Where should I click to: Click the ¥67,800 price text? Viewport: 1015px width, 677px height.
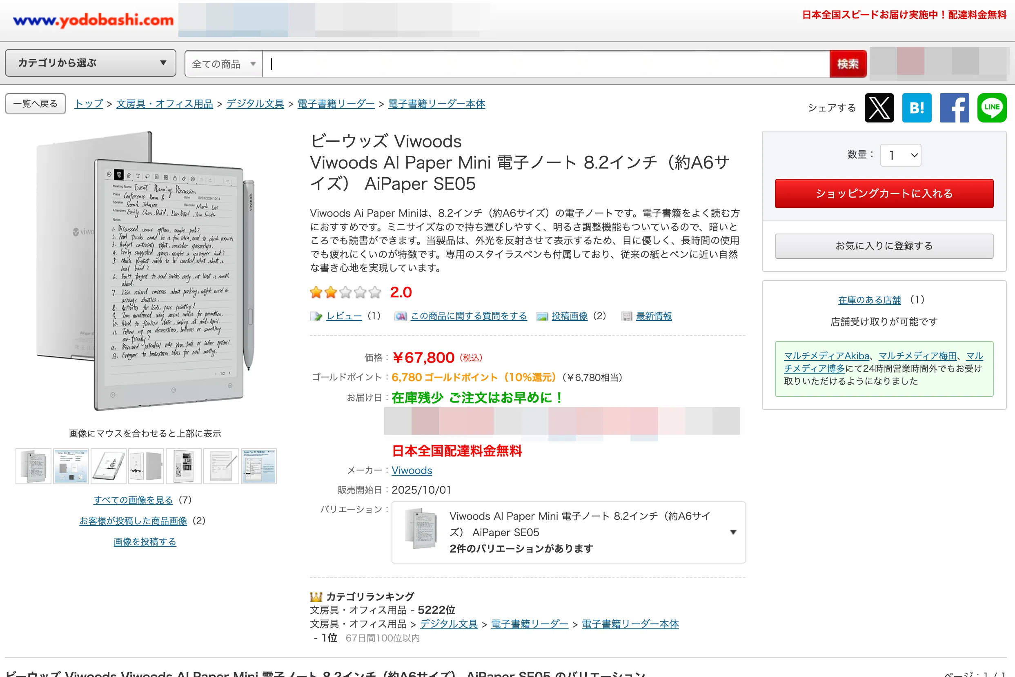423,358
